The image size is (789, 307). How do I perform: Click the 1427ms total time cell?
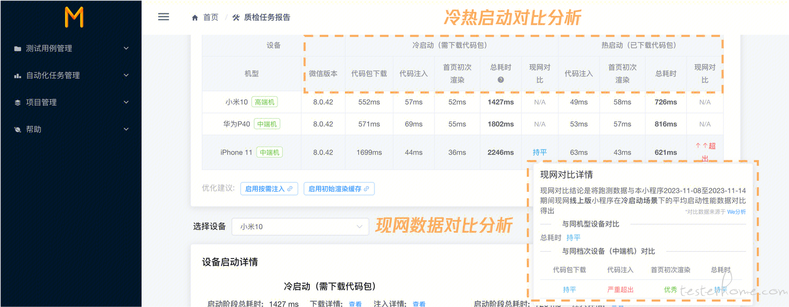pyautogui.click(x=501, y=102)
